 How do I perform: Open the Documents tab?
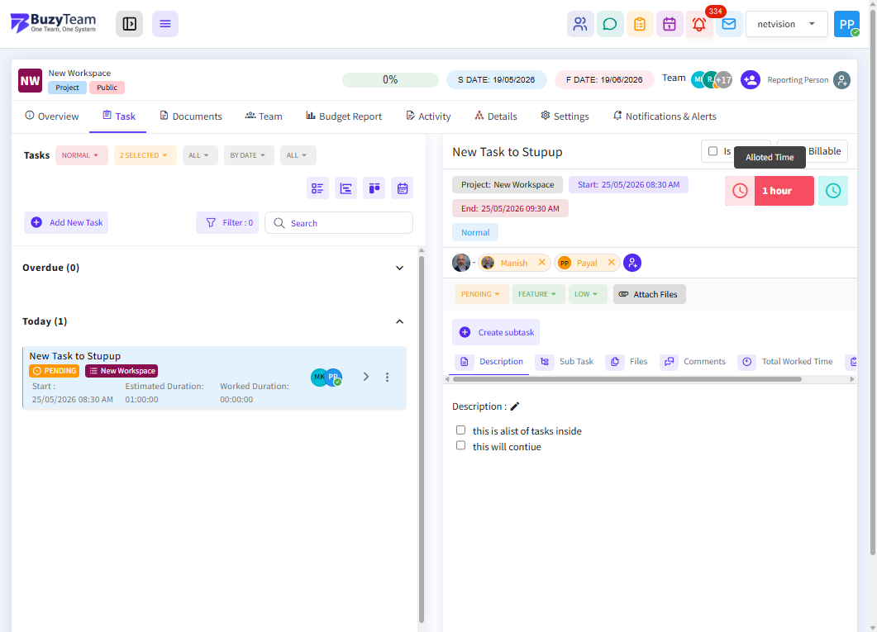[191, 116]
